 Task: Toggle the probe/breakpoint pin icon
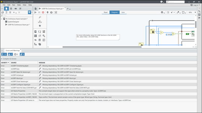[48, 12]
